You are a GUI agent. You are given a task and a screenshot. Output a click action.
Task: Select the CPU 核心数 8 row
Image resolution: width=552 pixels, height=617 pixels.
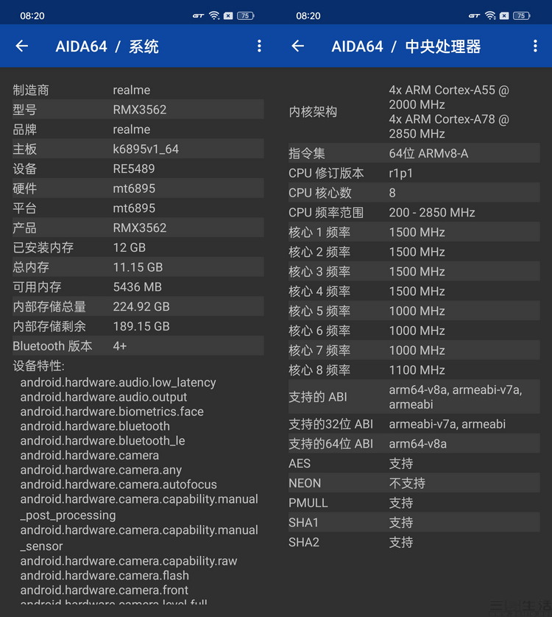click(x=414, y=192)
